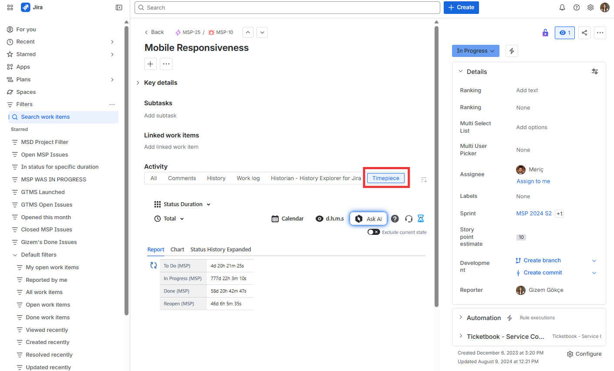Viewport: 614px width, 371px height.
Task: Select Historian - History Explorer tab
Action: click(316, 178)
